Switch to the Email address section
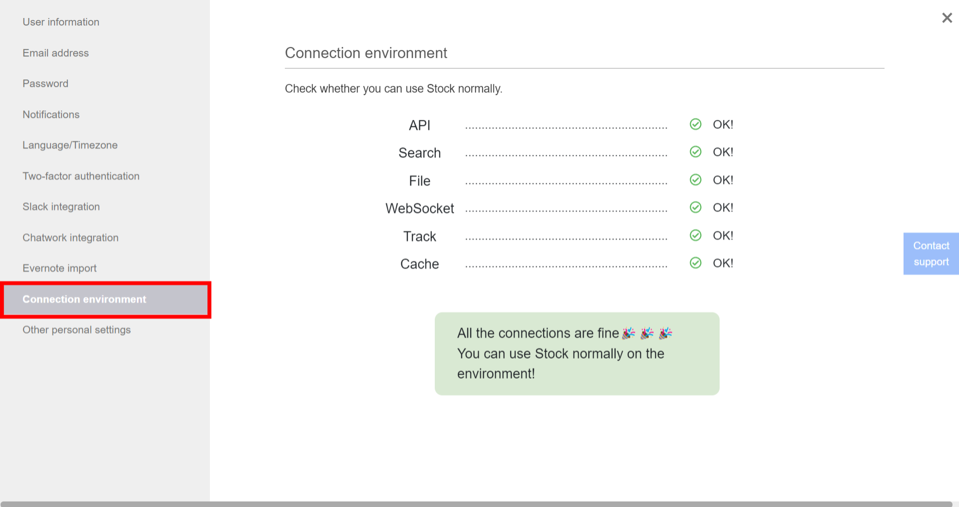 click(x=55, y=53)
